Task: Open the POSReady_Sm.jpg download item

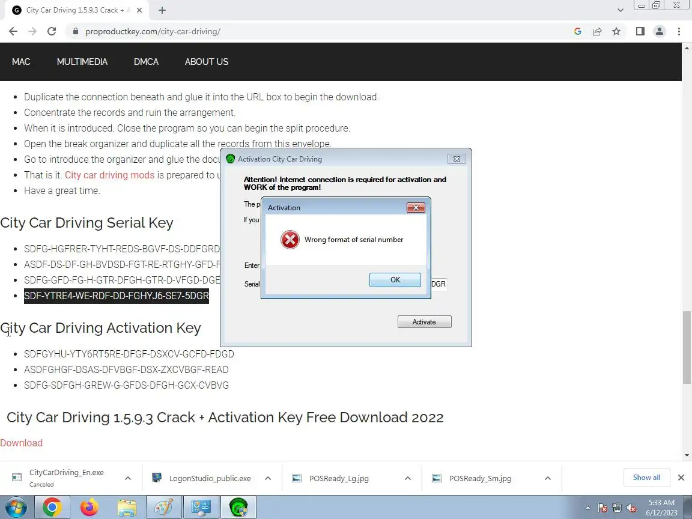Action: click(x=480, y=478)
